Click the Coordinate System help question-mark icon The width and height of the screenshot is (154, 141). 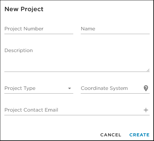(x=146, y=88)
